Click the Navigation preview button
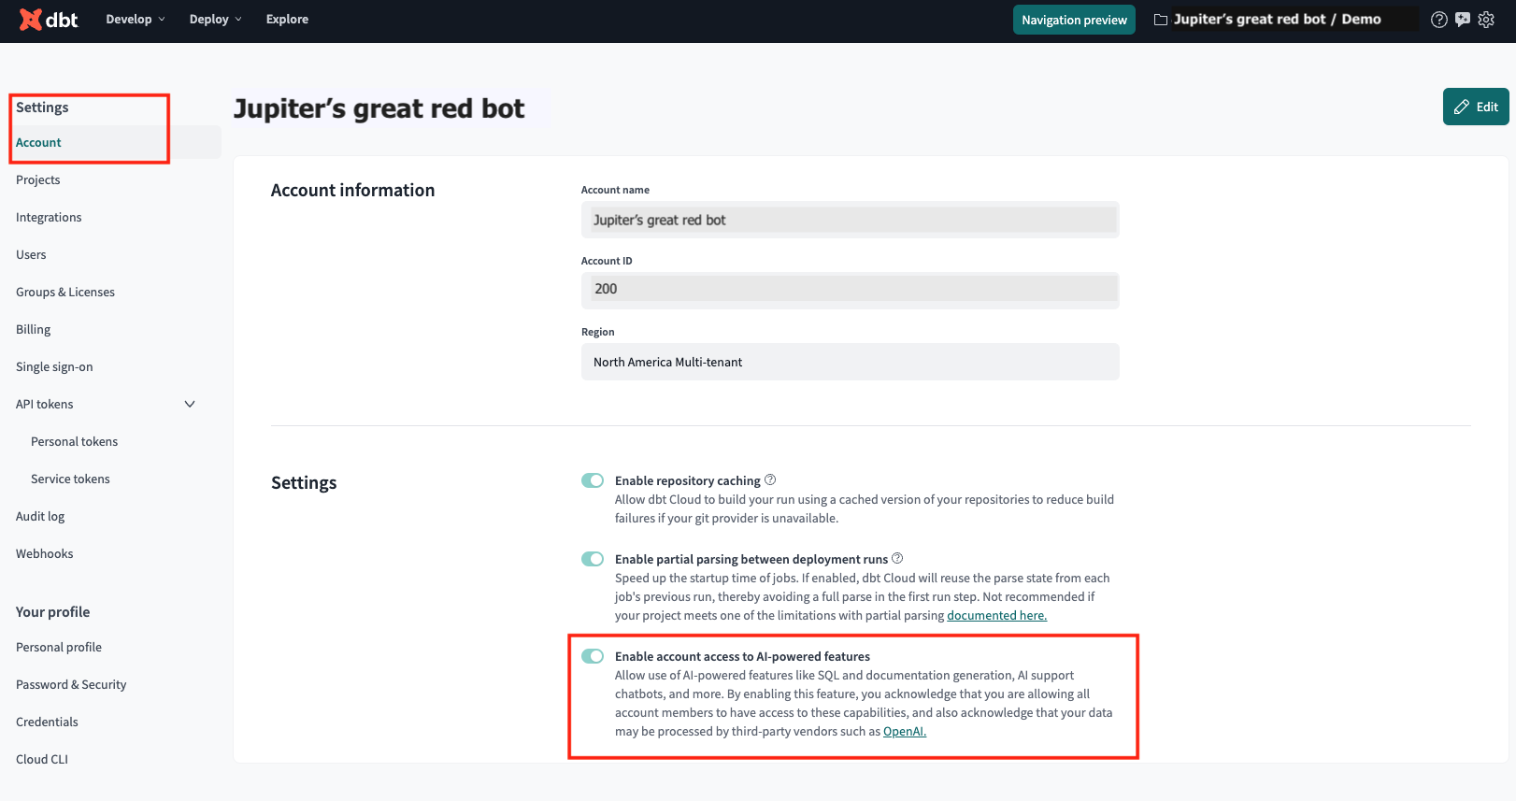1516x801 pixels. coord(1073,19)
